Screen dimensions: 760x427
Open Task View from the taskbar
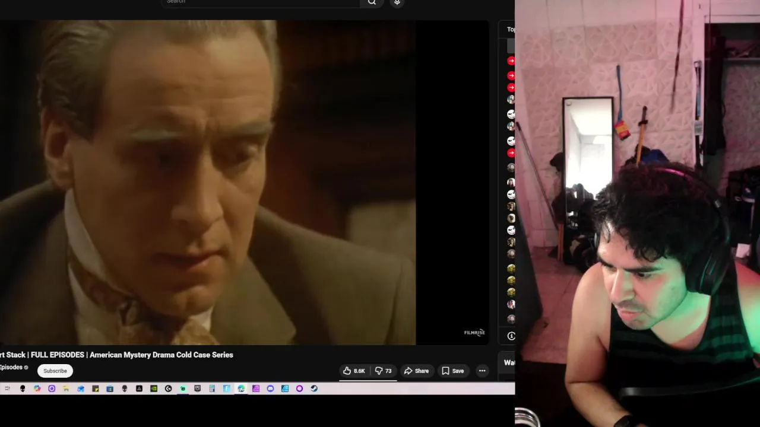[x=7, y=388]
